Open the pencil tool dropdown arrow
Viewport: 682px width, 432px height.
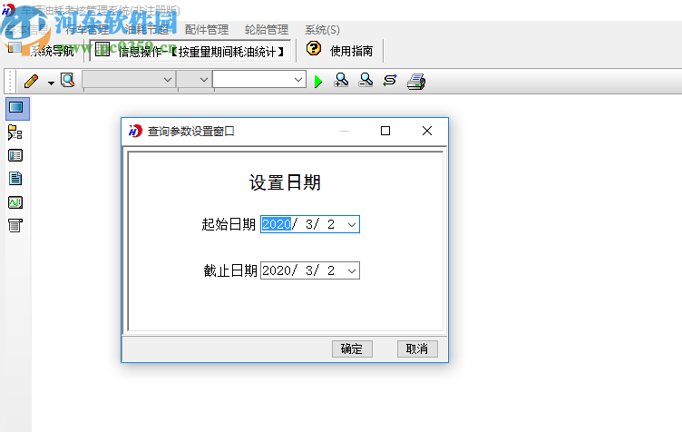tap(51, 83)
